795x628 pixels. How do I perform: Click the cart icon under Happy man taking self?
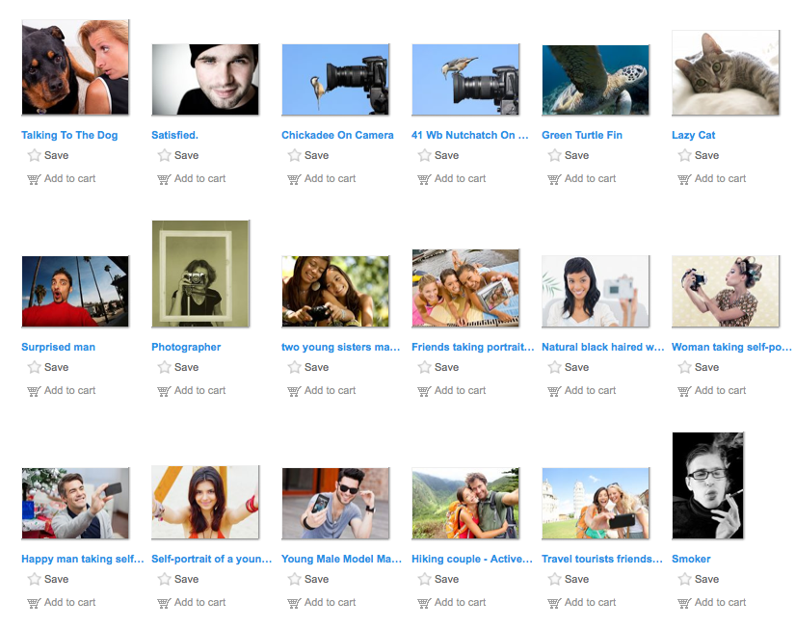click(34, 603)
